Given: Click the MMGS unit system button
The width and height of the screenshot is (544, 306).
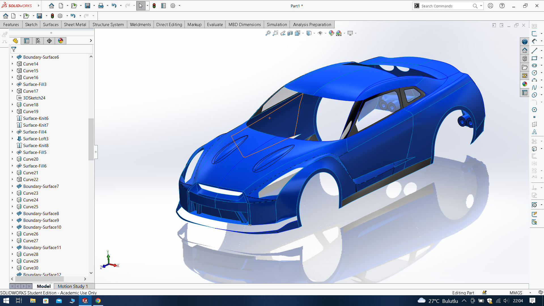Looking at the screenshot, I should click(516, 293).
